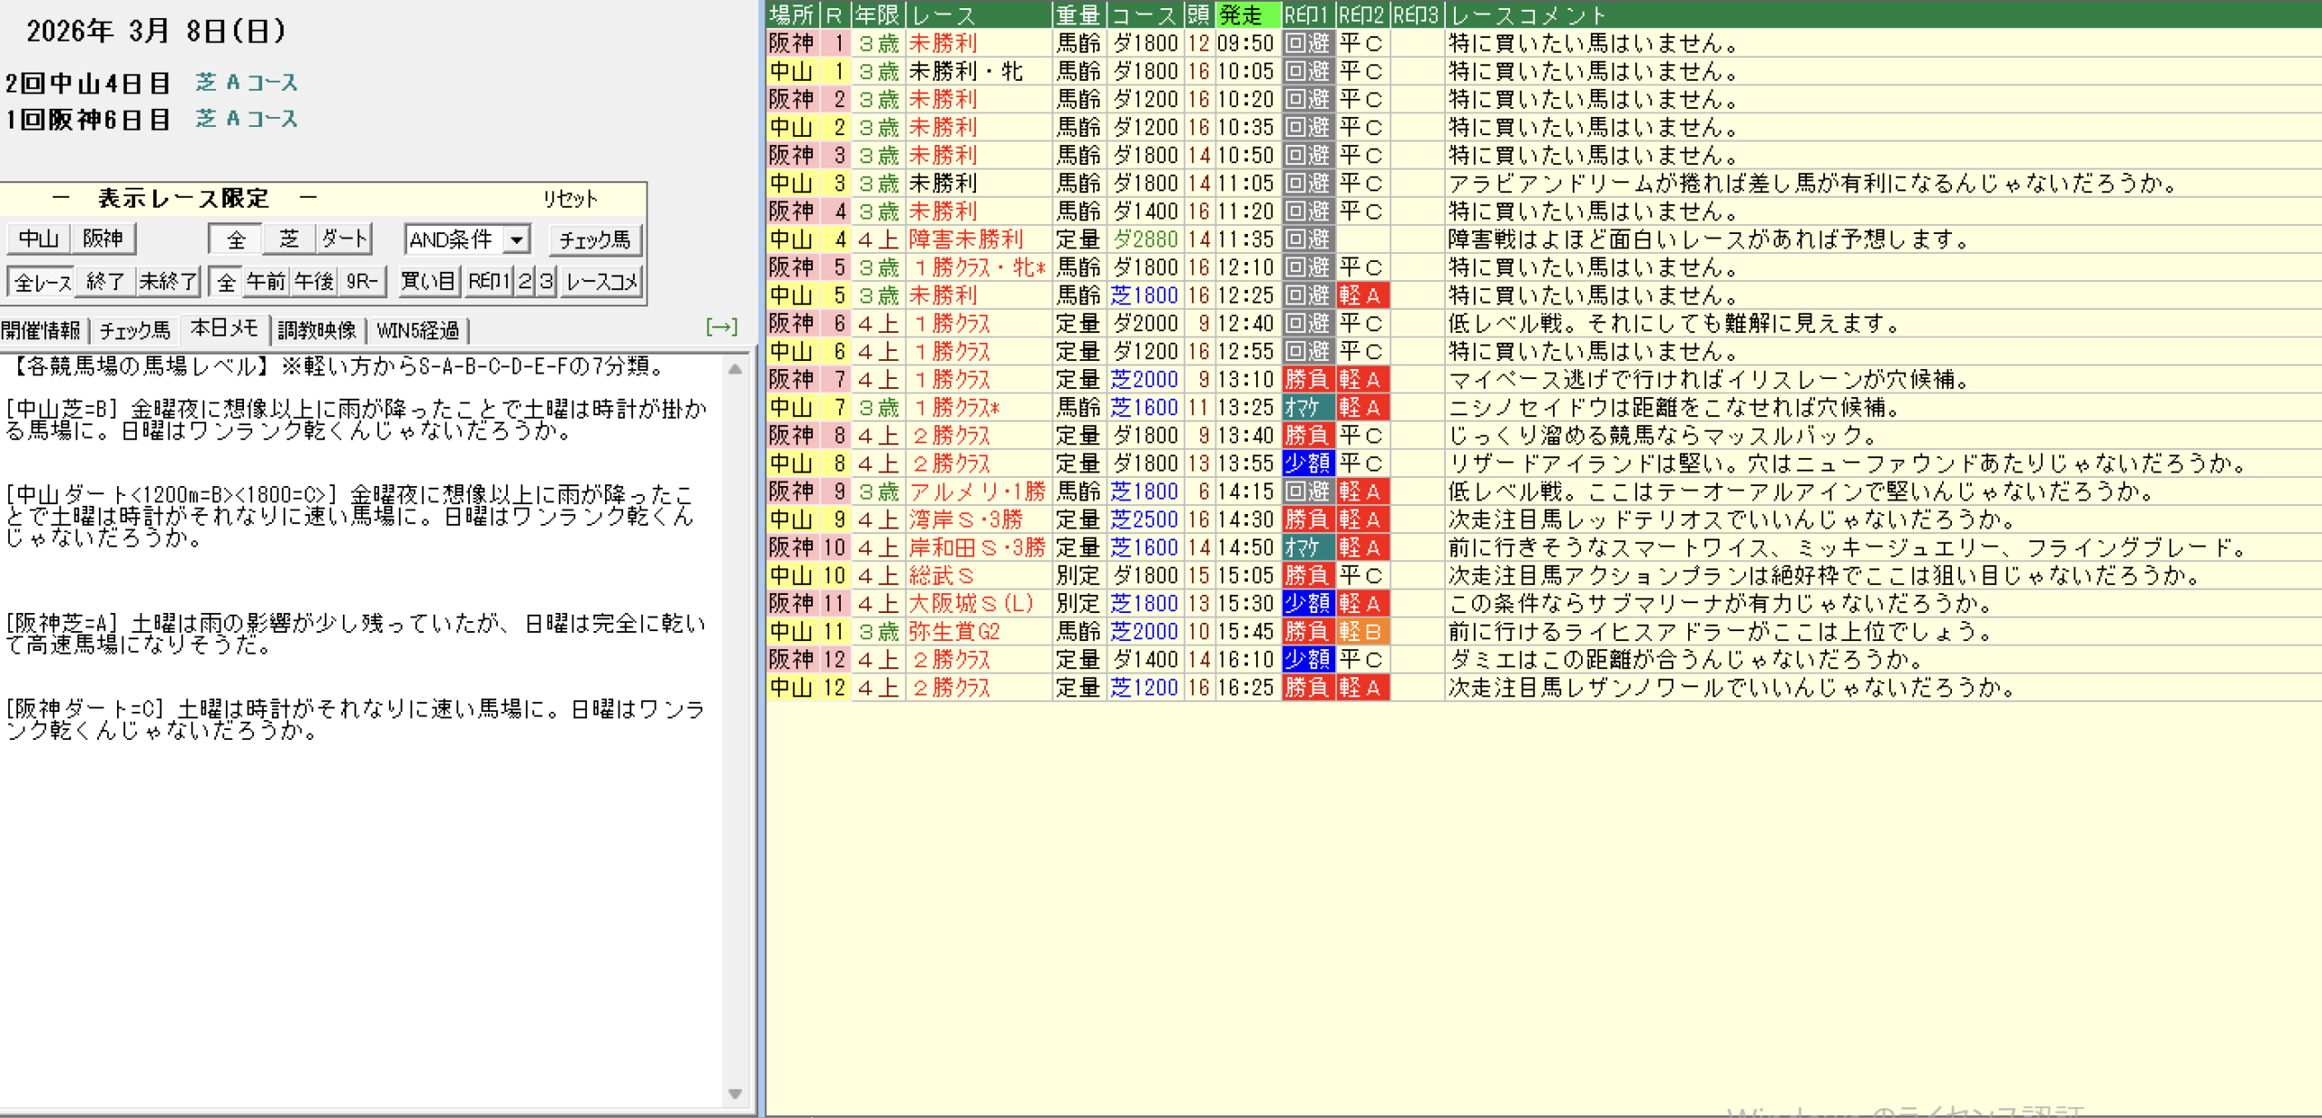
Task: Click 回避 badge for 障害未勝利 race
Action: pos(1306,239)
